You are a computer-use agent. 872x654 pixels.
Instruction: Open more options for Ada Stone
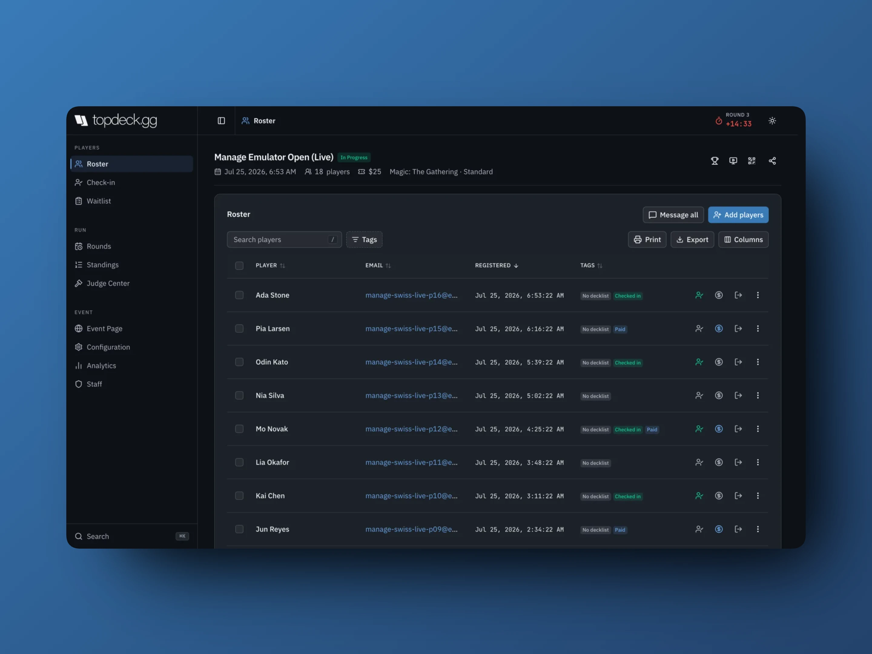[x=757, y=295]
